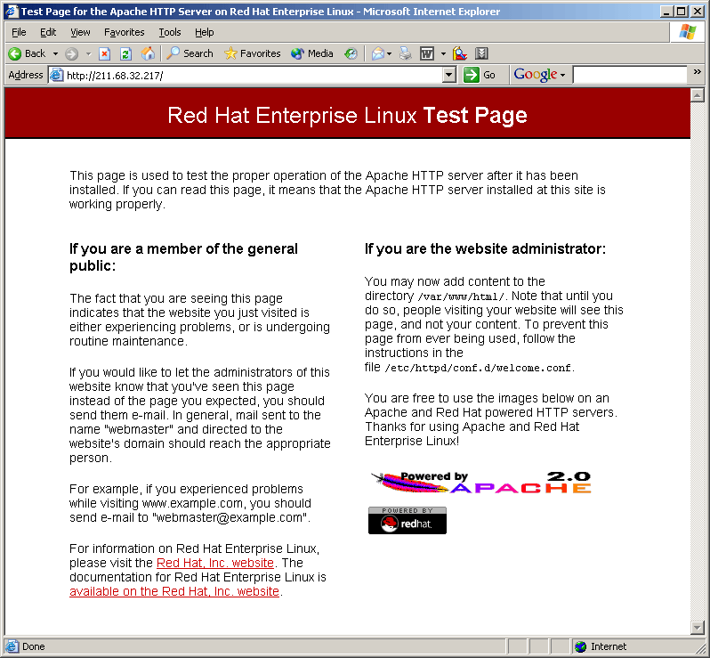Screen dimensions: 710x658
Task: Open the Search pane
Action: [x=190, y=53]
